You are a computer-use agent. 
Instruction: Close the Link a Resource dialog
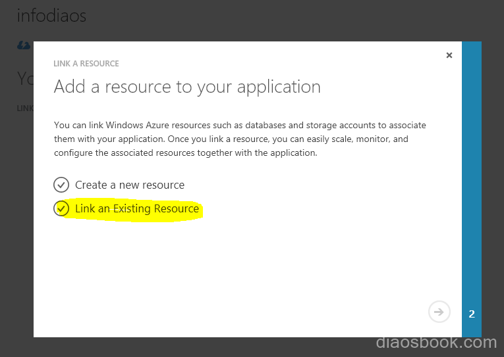pyautogui.click(x=449, y=55)
